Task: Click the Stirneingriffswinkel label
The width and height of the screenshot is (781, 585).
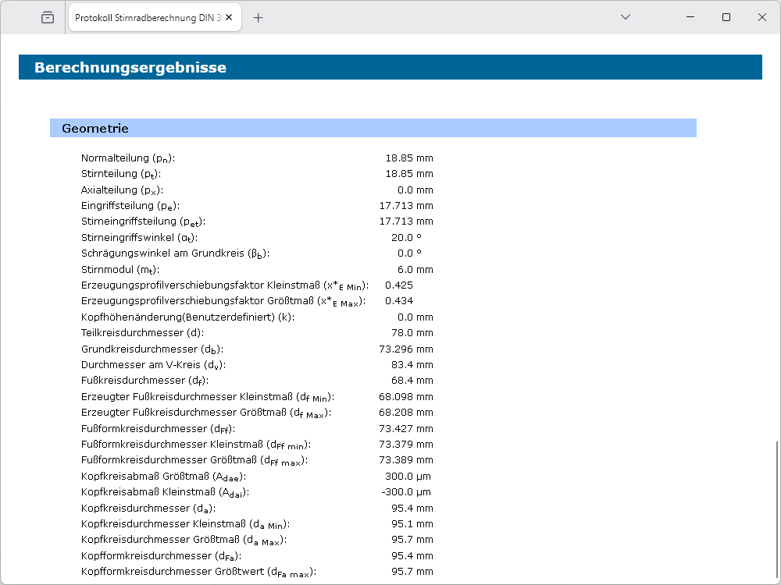Action: click(x=139, y=238)
